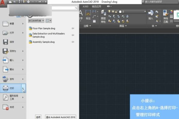The image size is (179, 119).
Task: Click Redo arrow in quick access toolbar
Action: point(40,2)
